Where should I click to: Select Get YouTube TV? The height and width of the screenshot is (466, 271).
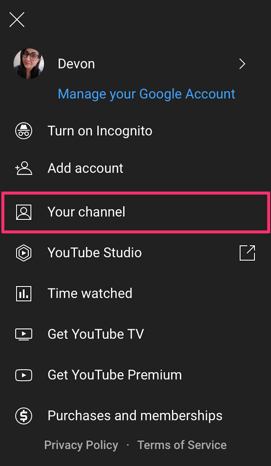point(96,334)
